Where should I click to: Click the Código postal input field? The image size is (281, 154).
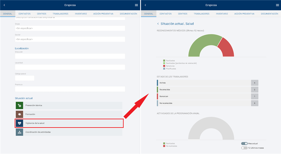(25, 78)
